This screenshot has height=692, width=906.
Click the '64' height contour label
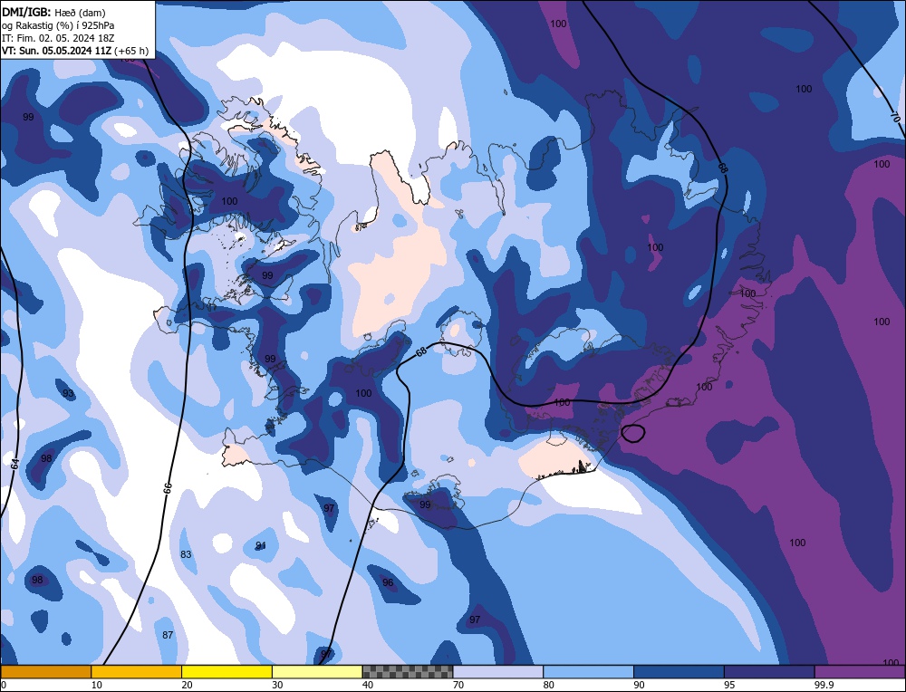15,464
